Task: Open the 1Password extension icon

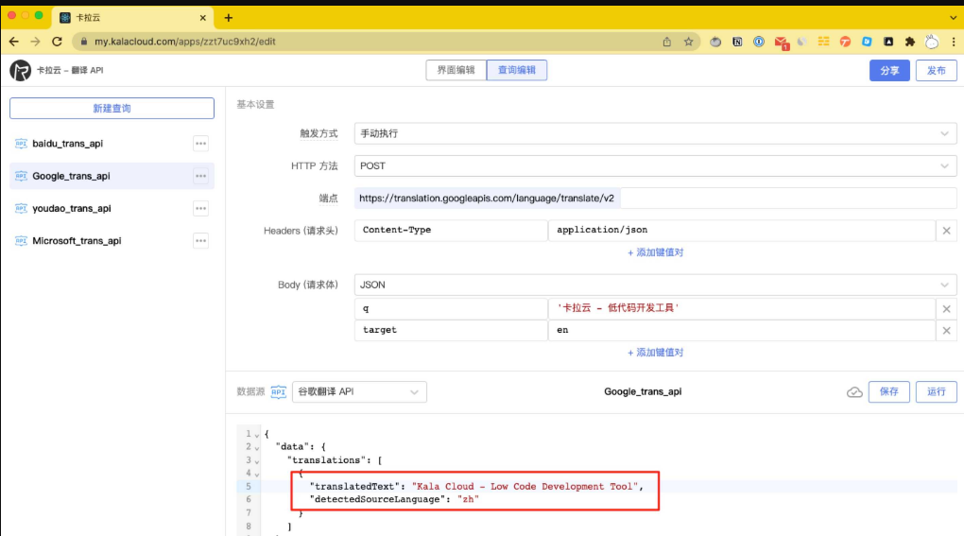Action: 759,42
